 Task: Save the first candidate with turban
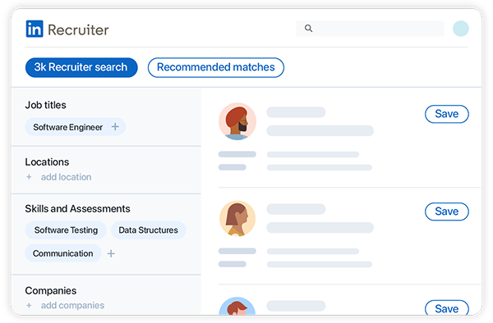coord(447,114)
